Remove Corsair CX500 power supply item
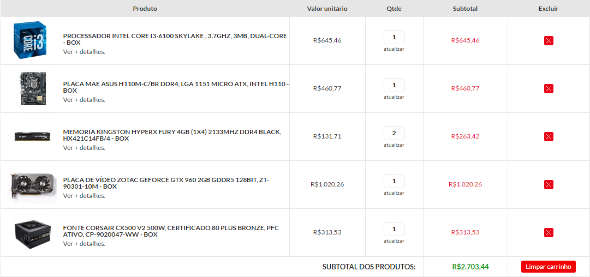The width and height of the screenshot is (590, 277). pos(548,233)
